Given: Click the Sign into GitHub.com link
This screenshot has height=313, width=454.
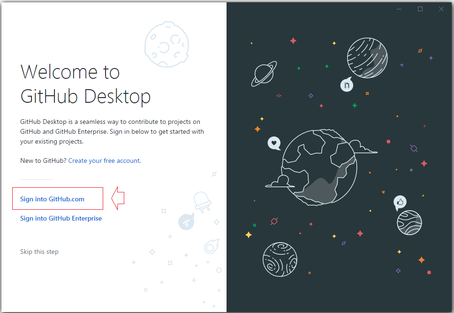Looking at the screenshot, I should pyautogui.click(x=52, y=199).
